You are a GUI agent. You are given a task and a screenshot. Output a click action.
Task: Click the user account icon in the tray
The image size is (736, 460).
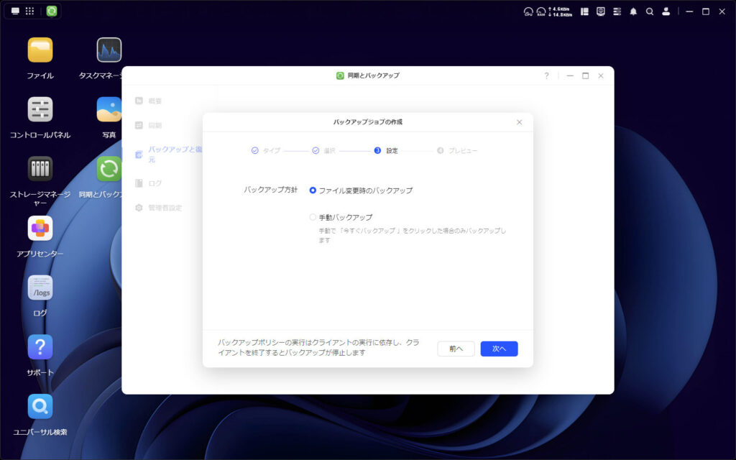tap(665, 11)
